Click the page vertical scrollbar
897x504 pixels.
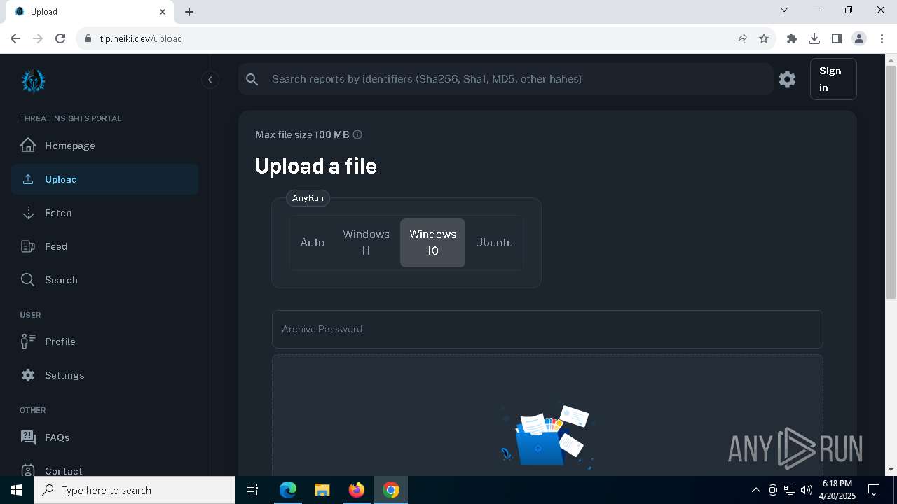(x=891, y=182)
